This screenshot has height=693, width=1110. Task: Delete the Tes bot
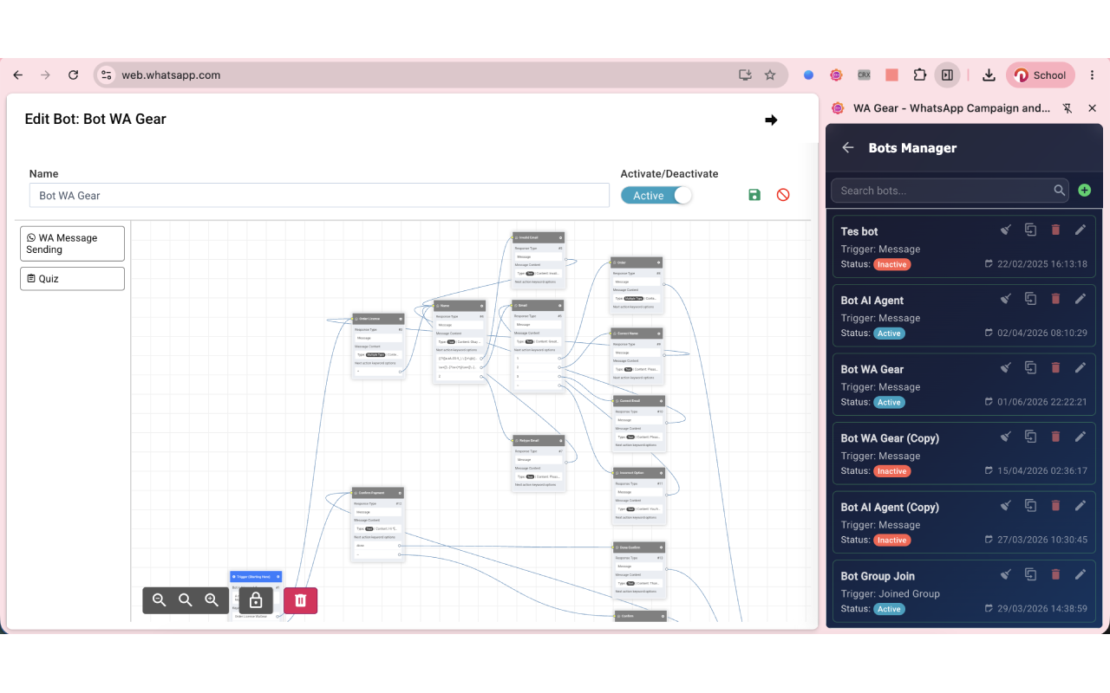click(x=1055, y=230)
